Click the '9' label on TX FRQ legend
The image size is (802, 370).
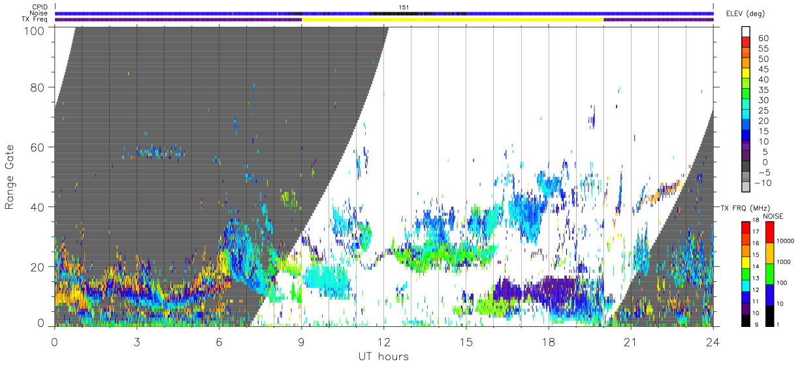pyautogui.click(x=755, y=325)
